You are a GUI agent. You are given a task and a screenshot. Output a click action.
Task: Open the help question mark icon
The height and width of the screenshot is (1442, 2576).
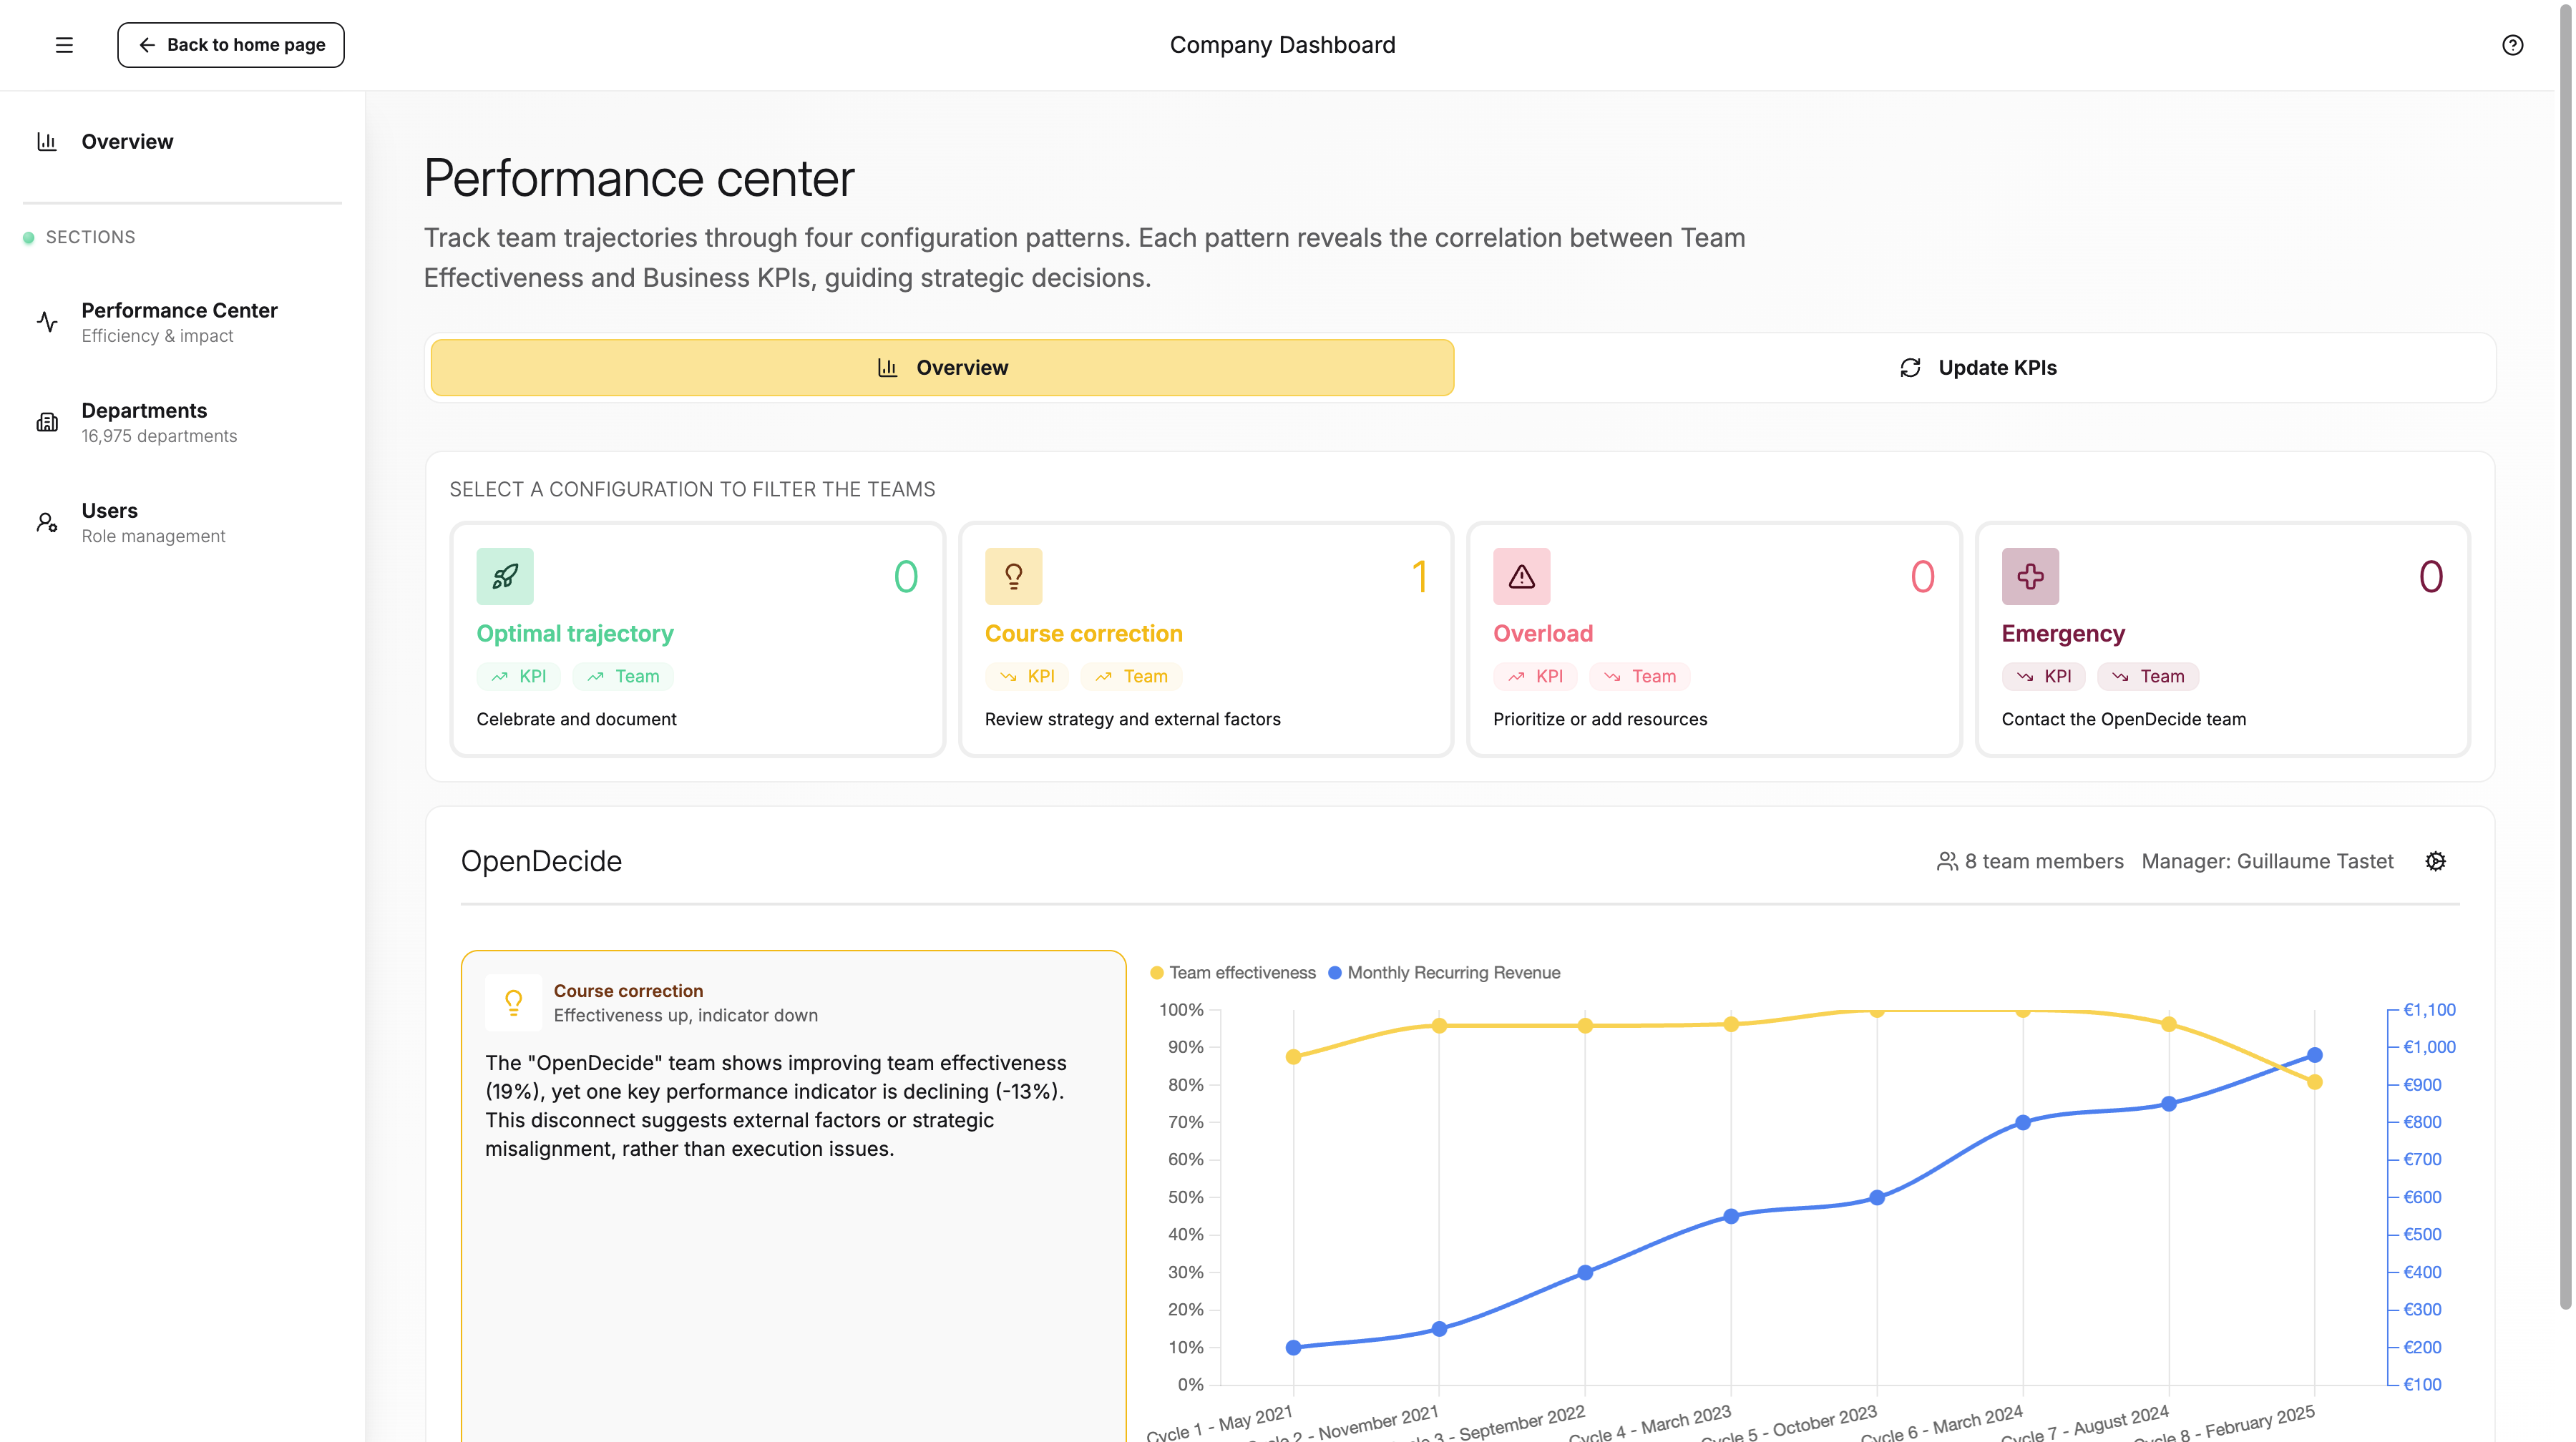[x=2512, y=45]
